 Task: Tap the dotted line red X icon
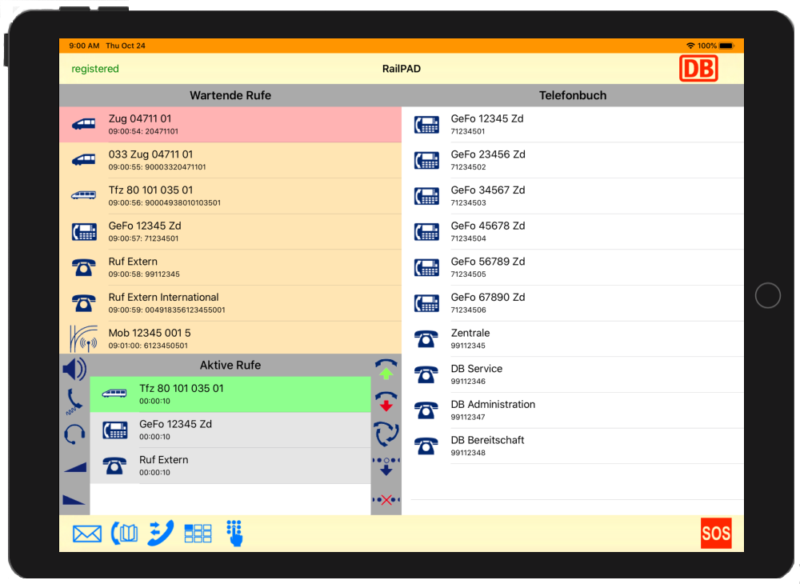pyautogui.click(x=386, y=500)
